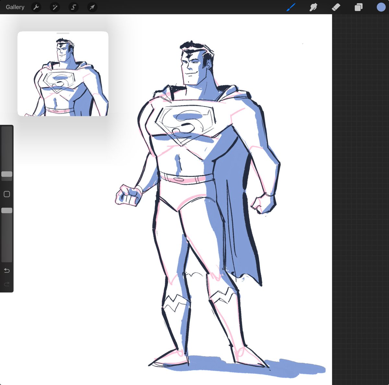Activate the Selection tool

tap(74, 7)
